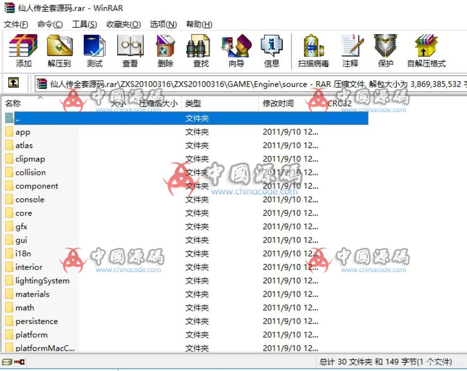The image size is (467, 371).
Task: Select the parent ".." folder row
Action: tap(187, 119)
